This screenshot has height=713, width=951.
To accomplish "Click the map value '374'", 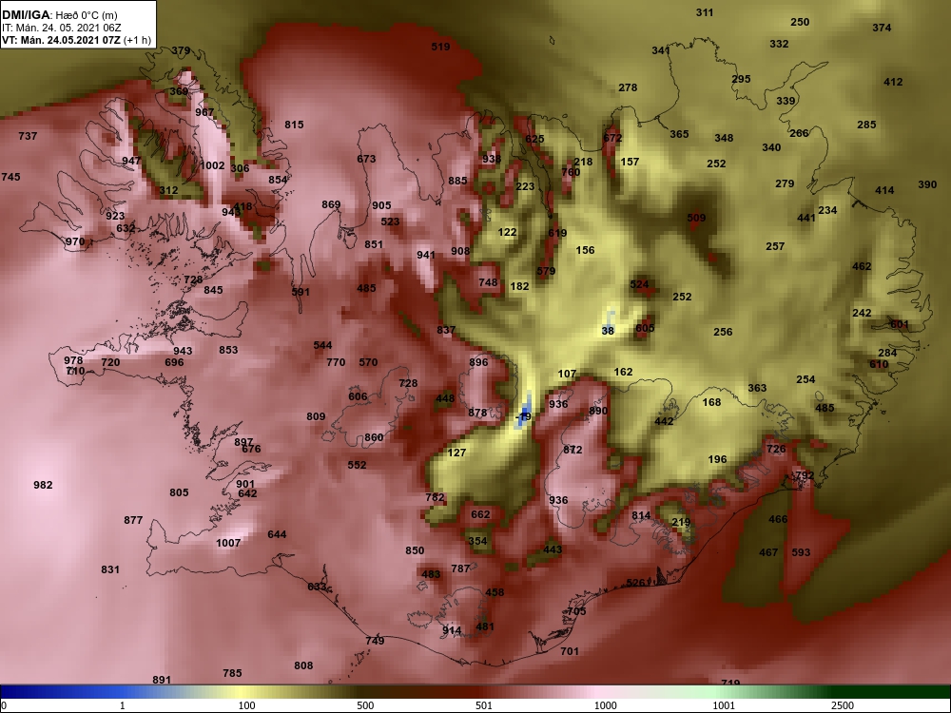I will pyautogui.click(x=882, y=28).
